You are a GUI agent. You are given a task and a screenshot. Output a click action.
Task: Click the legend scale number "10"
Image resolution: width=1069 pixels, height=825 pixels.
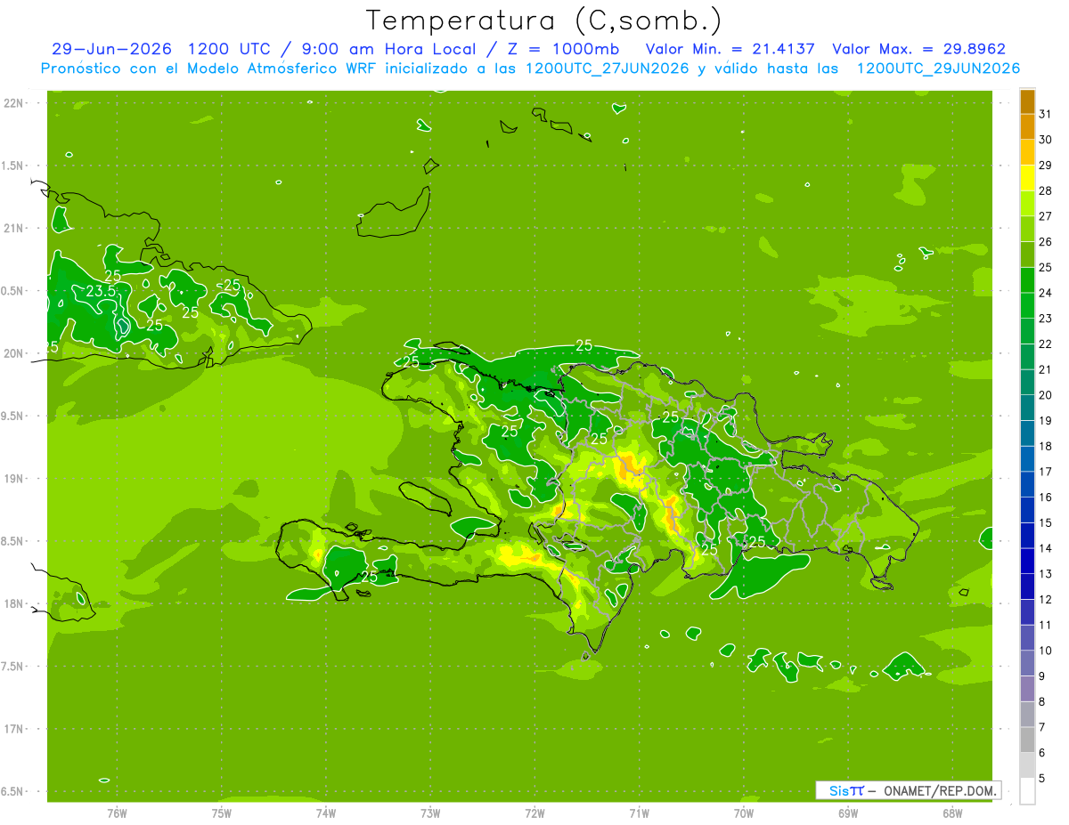1046,651
